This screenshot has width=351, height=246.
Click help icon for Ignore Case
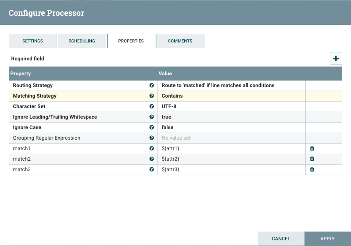coord(152,127)
